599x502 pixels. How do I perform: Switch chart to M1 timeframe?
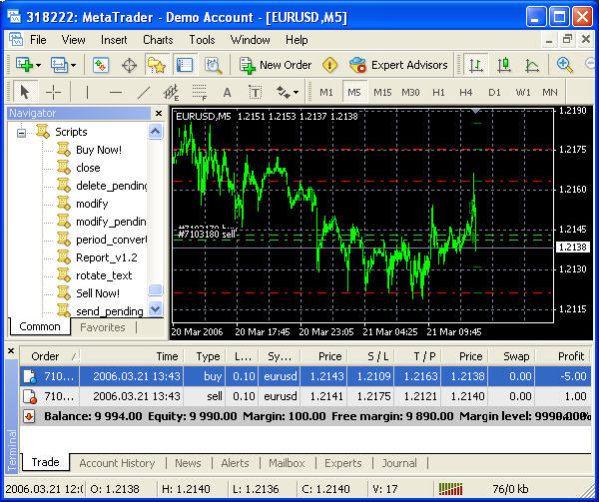click(x=326, y=93)
